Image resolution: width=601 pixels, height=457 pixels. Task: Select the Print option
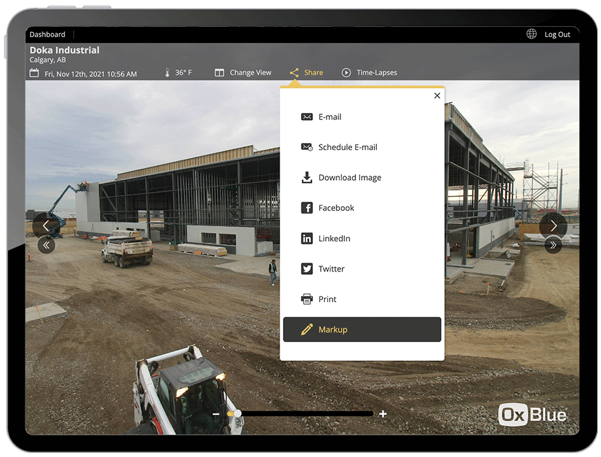pyautogui.click(x=327, y=298)
